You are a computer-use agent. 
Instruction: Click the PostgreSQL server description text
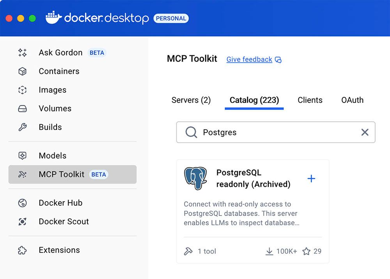point(241,214)
